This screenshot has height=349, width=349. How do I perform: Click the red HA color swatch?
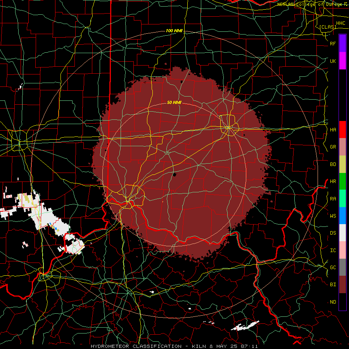click(x=342, y=130)
